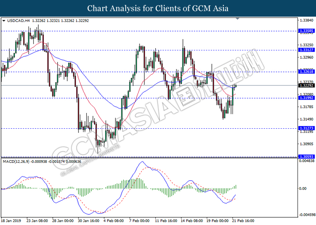The width and height of the screenshot is (316, 225).
Task: Select the 1.31273 price level label
Action: coord(306,128)
